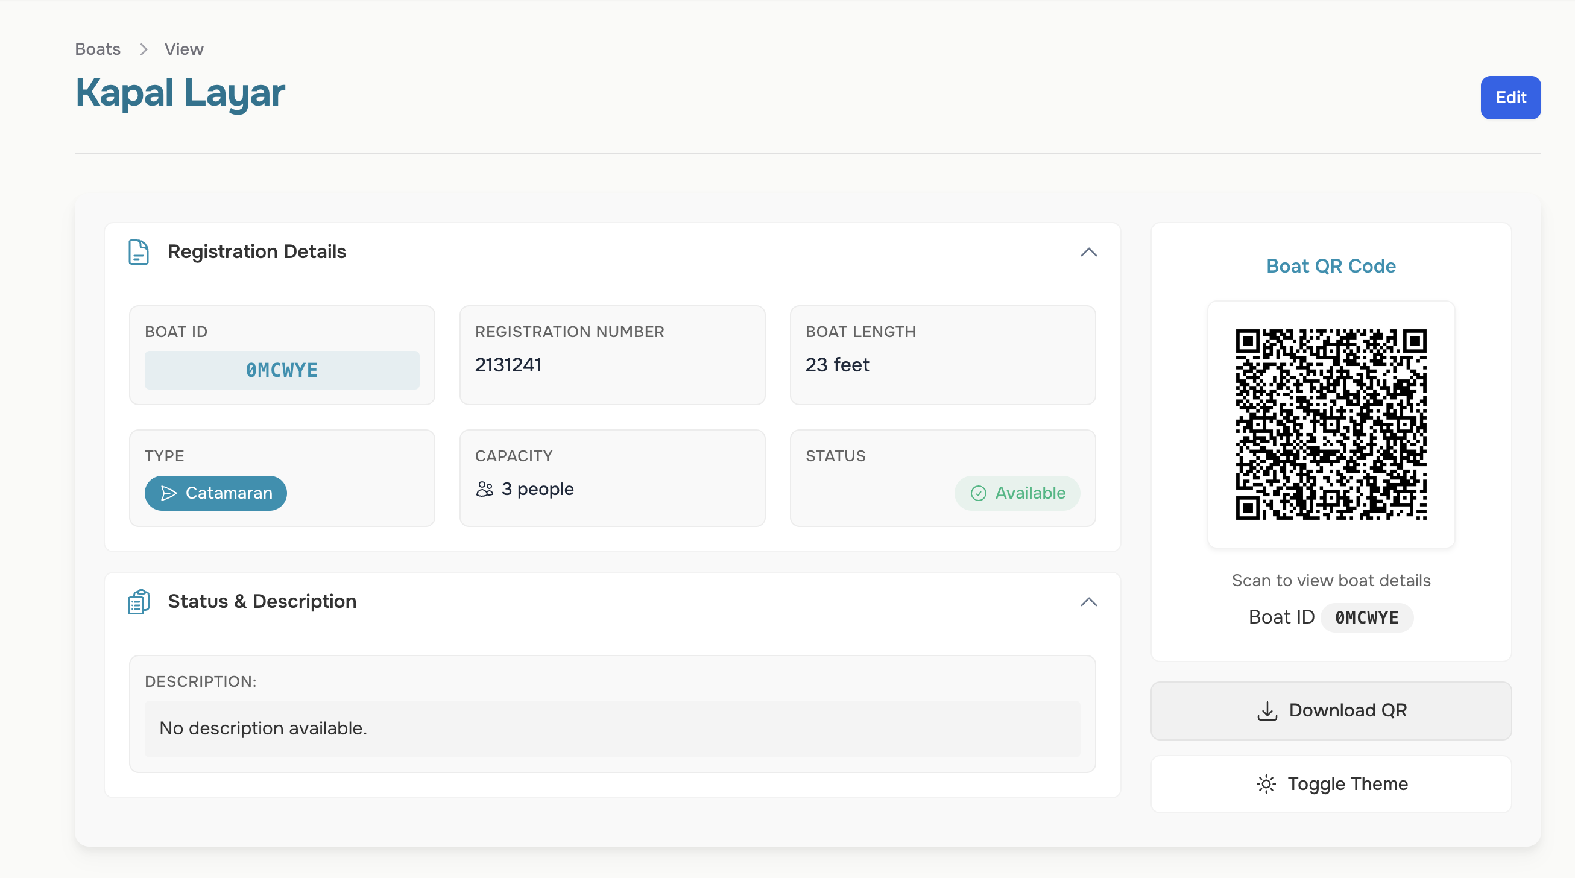Click the Boat ID badge showing 0MCWYE

coord(1366,617)
